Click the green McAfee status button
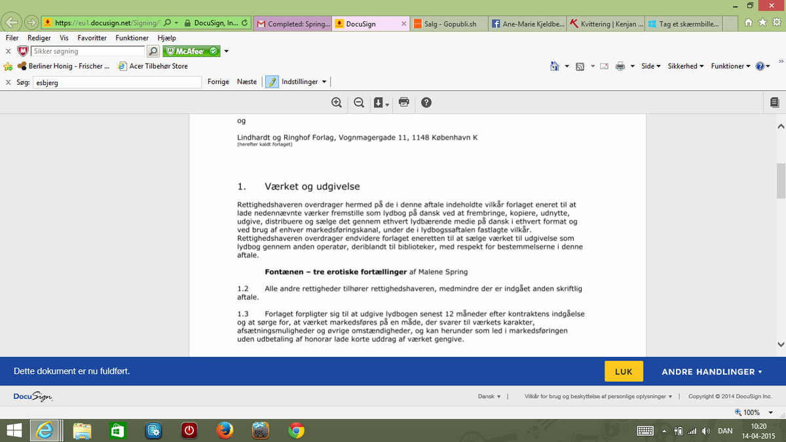Screen dimensions: 786x442 click(191, 51)
